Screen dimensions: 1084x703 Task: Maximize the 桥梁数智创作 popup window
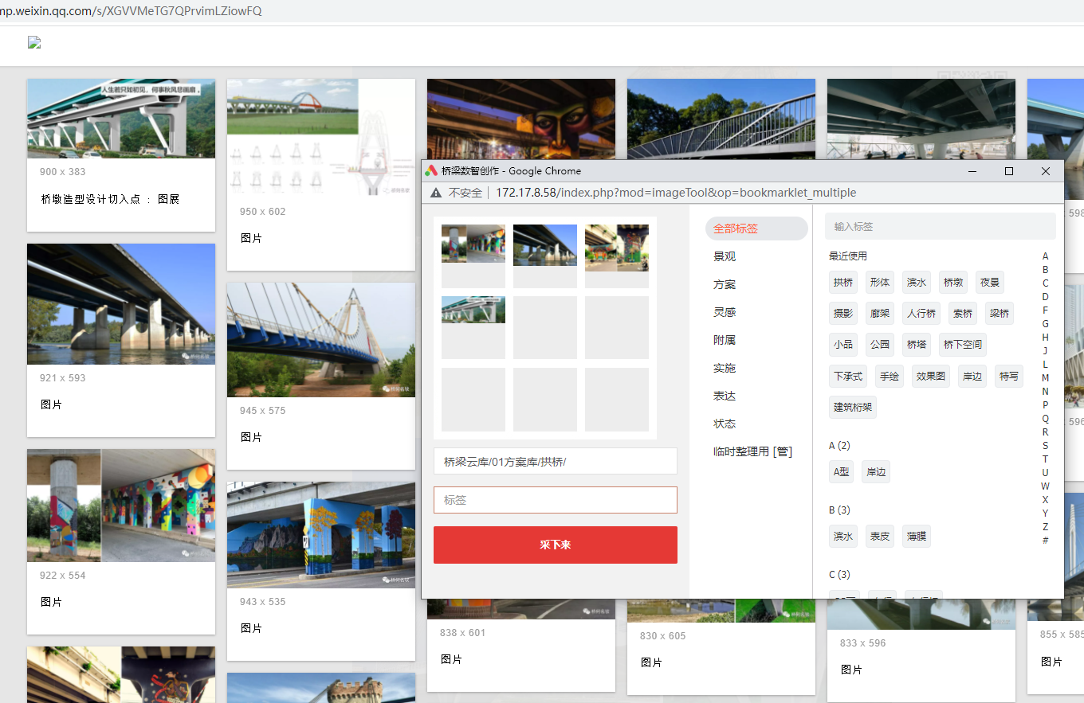pyautogui.click(x=1009, y=171)
